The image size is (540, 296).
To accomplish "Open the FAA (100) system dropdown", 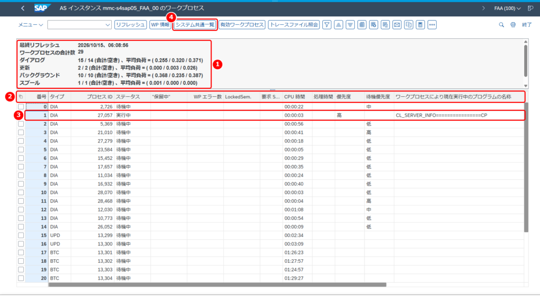I will click(507, 8).
